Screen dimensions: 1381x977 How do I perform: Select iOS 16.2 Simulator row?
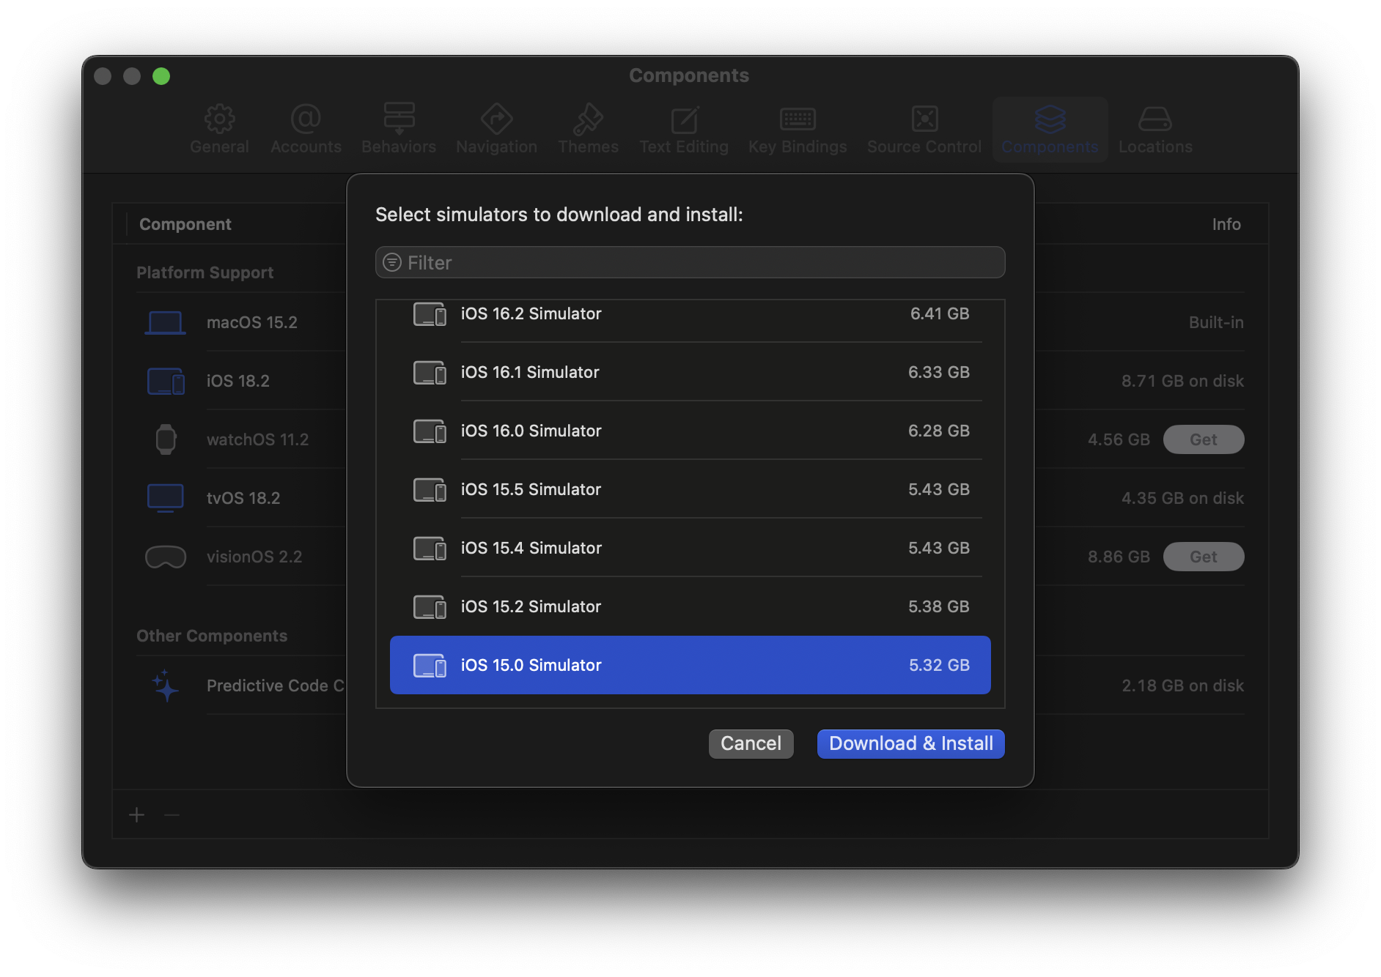pyautogui.click(x=689, y=314)
